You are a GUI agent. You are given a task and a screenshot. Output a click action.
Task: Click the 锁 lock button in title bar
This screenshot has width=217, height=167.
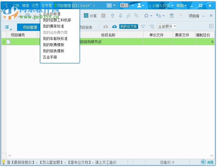pos(124,5)
